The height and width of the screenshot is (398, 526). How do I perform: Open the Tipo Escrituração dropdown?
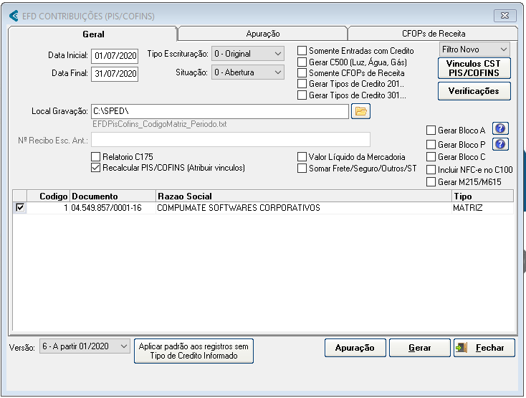coord(249,54)
